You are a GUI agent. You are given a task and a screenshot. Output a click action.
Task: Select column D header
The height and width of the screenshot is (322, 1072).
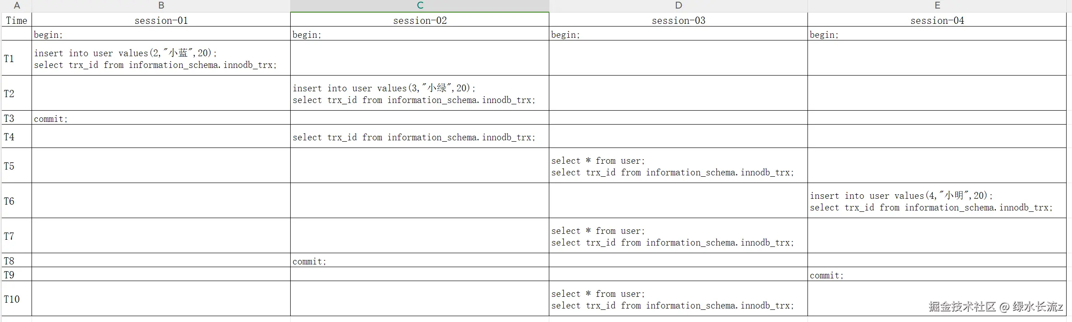[678, 5]
